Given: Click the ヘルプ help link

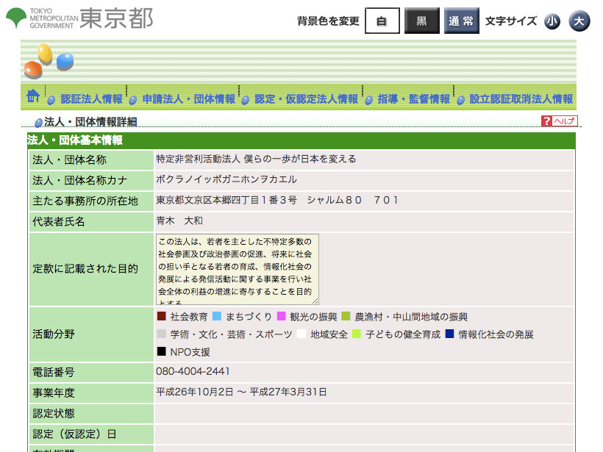Looking at the screenshot, I should pyautogui.click(x=565, y=121).
